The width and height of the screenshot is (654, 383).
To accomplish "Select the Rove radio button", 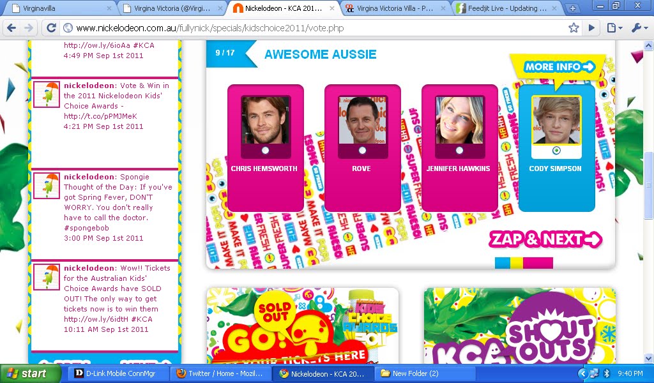I will click(363, 151).
